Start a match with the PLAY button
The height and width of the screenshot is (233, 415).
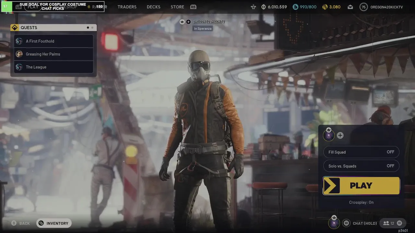(361, 185)
